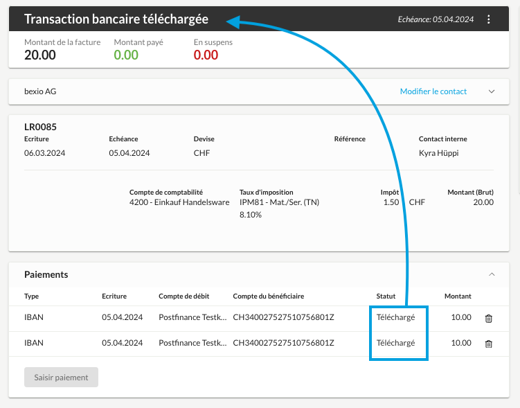
Task: Delete the first IBAN payment row
Action: (x=488, y=319)
